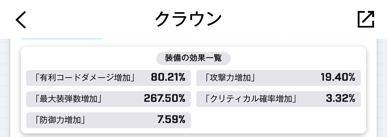Tap the back arrow beside クラウン
This screenshot has height=137, width=387.
pyautogui.click(x=21, y=20)
